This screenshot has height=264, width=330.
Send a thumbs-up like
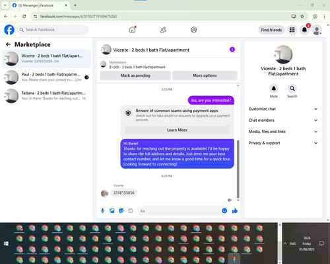point(235,211)
